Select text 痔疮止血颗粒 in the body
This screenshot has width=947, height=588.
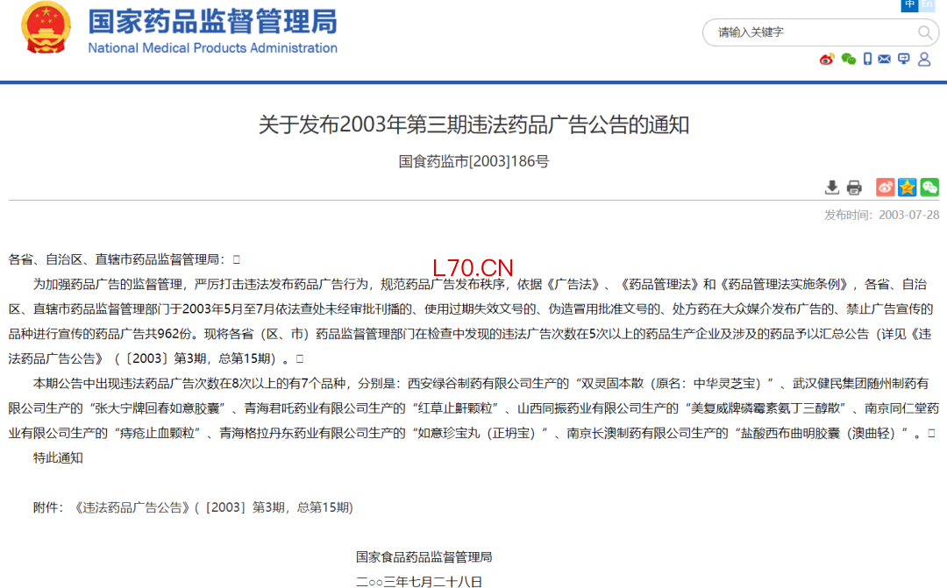tap(157, 434)
